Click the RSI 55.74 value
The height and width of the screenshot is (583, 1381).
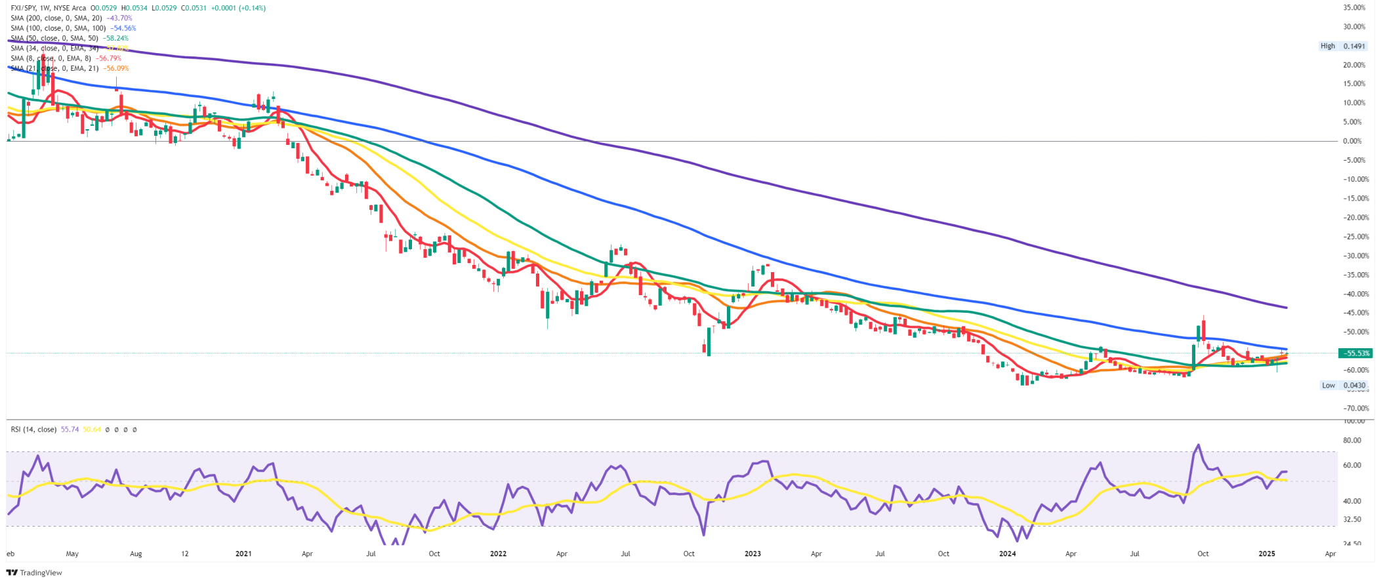[70, 430]
